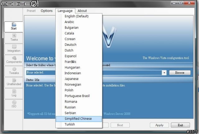Close the vLite window
Viewport: 199px width, 134px height.
[x=189, y=3]
